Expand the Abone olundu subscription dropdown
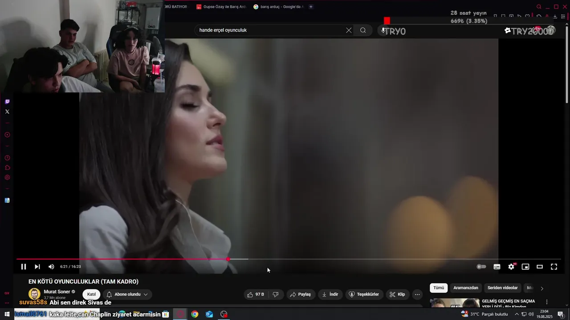 coord(127,294)
